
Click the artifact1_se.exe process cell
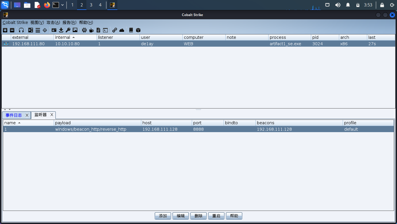coord(290,44)
